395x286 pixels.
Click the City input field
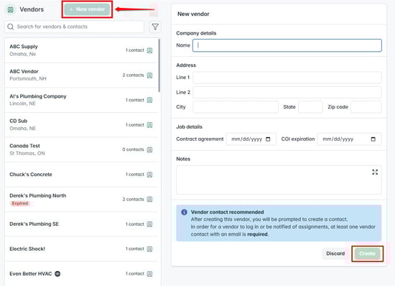click(x=236, y=107)
